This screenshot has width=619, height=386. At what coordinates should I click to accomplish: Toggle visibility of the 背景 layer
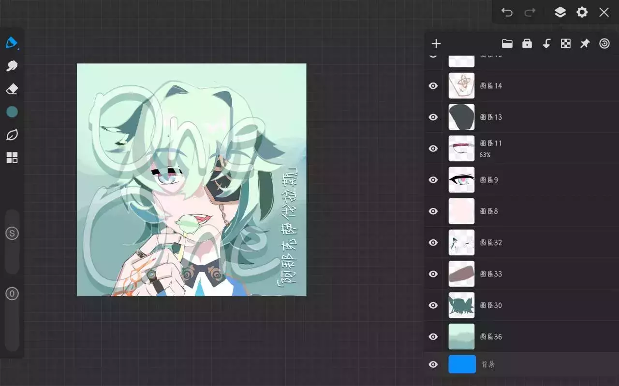pyautogui.click(x=433, y=365)
